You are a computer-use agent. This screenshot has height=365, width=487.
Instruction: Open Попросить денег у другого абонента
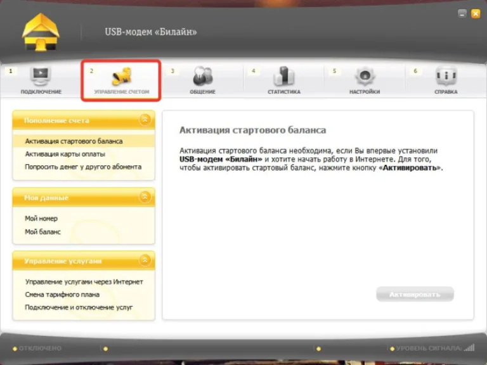83,167
